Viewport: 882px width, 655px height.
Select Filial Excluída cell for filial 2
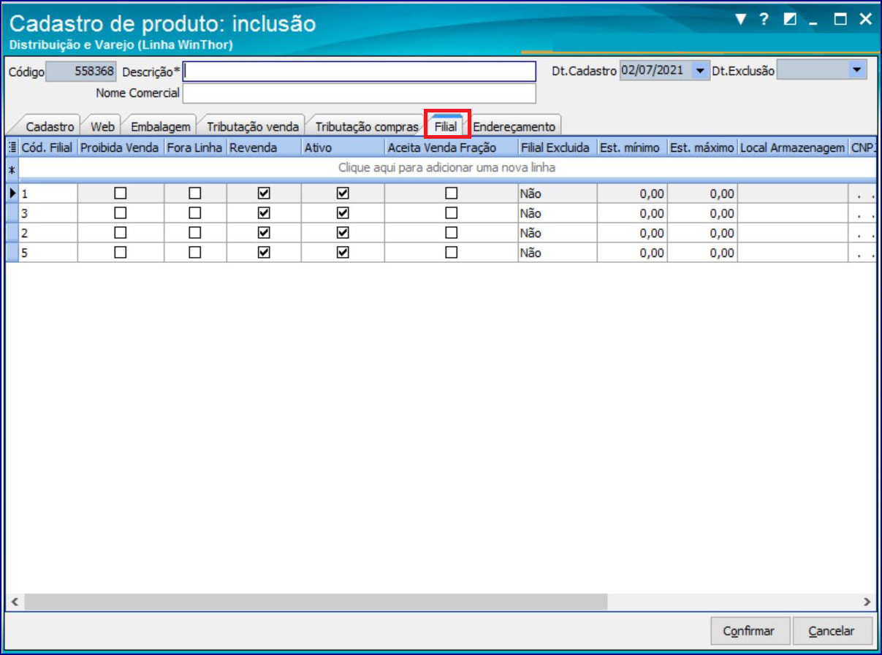click(x=558, y=233)
